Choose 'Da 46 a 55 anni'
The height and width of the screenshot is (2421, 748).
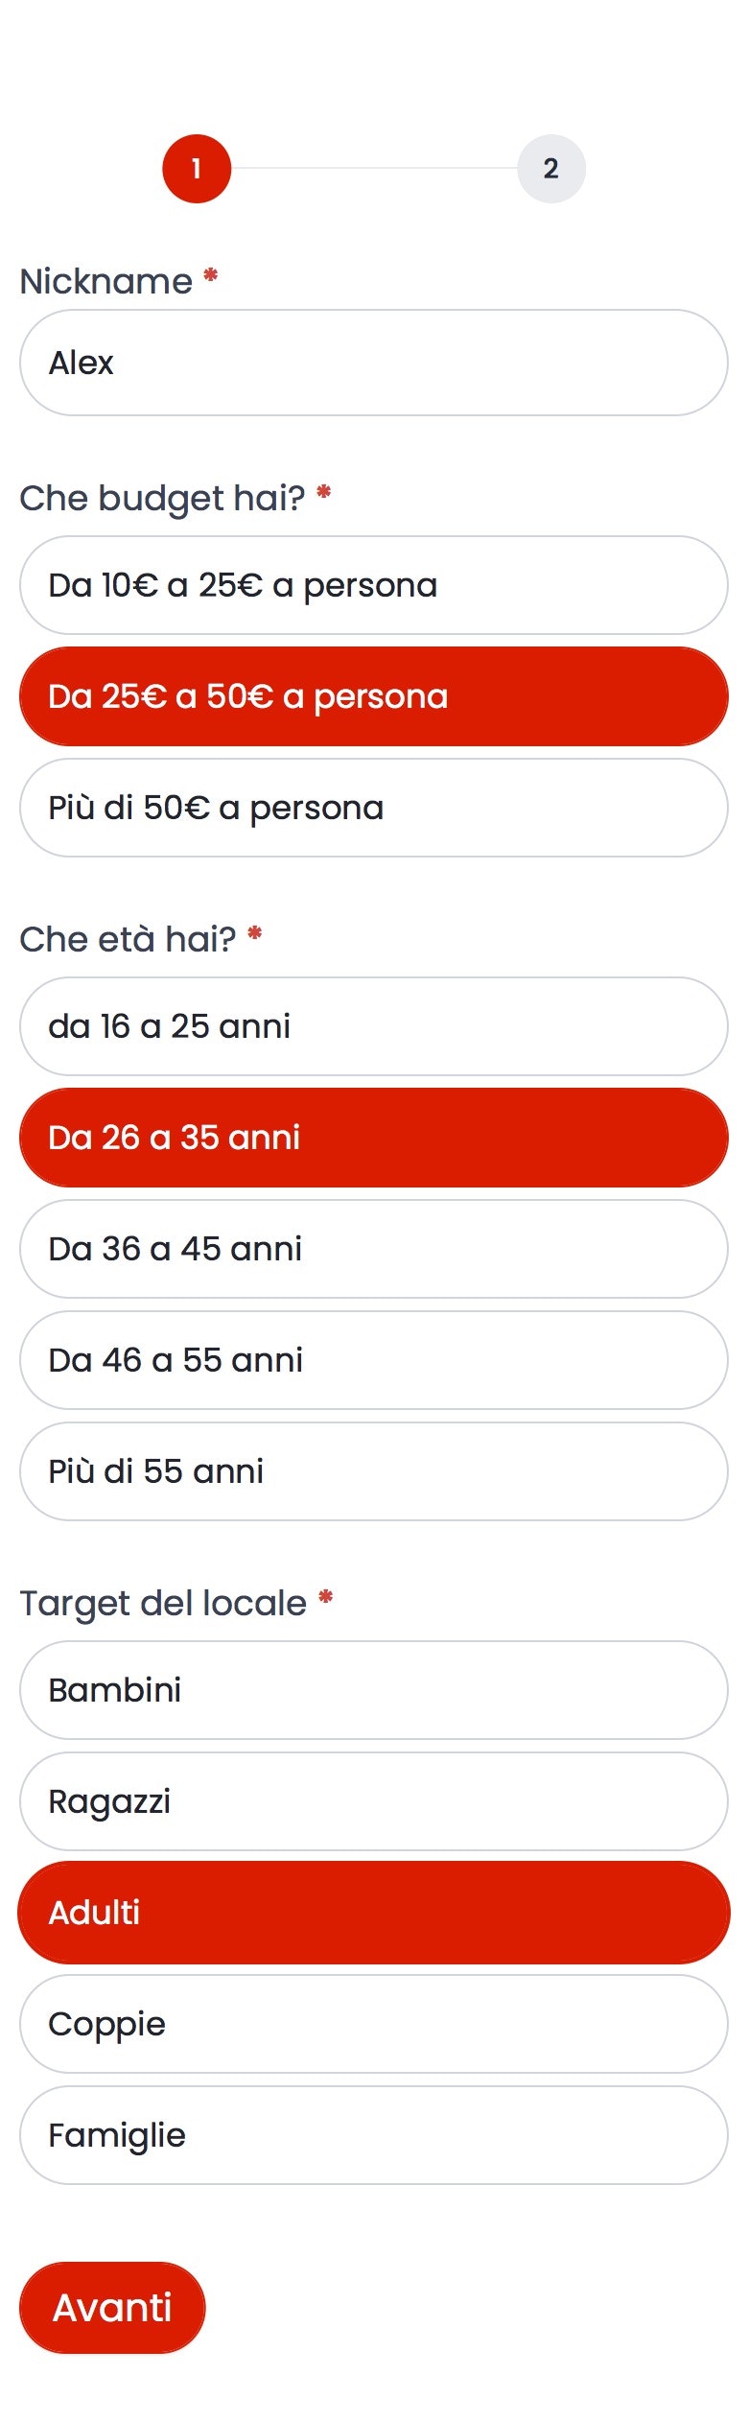[374, 1359]
